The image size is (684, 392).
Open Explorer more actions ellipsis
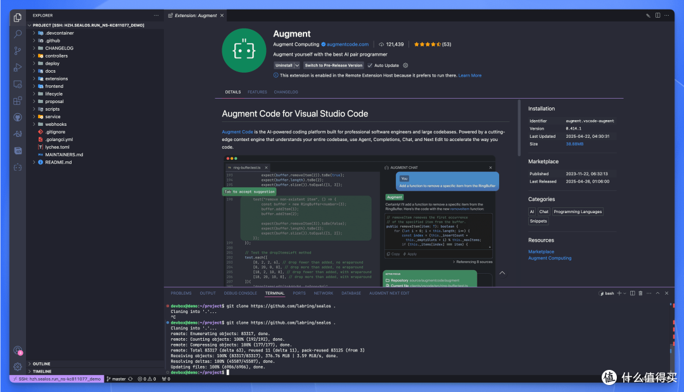[x=156, y=15]
